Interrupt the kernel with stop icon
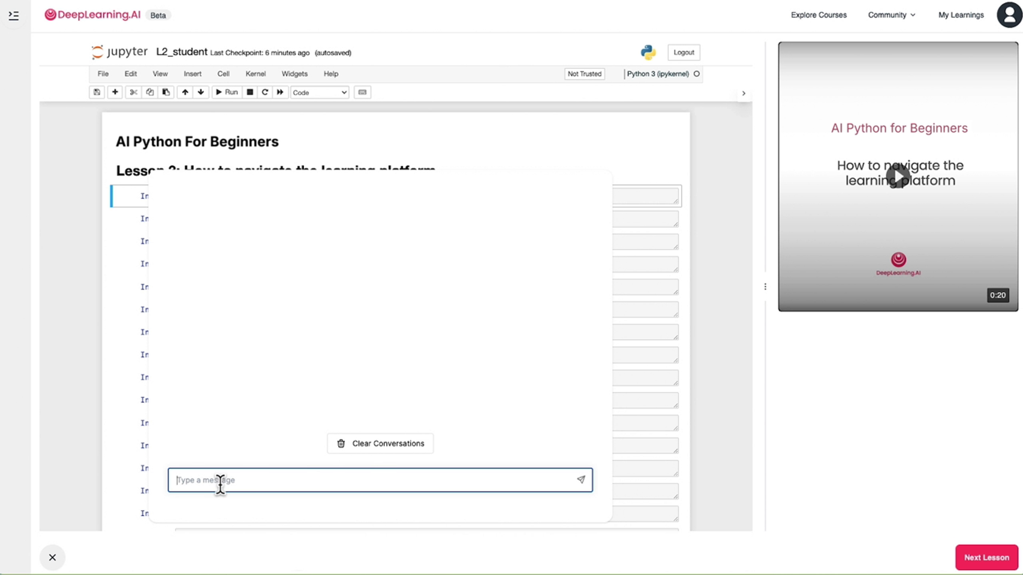This screenshot has width=1023, height=575. 250,92
